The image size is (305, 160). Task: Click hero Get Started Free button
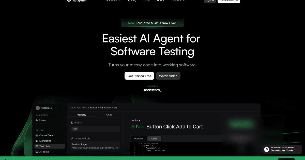[139, 76]
